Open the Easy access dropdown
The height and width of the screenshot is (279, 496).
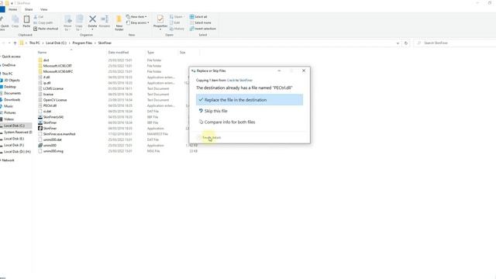pos(138,22)
